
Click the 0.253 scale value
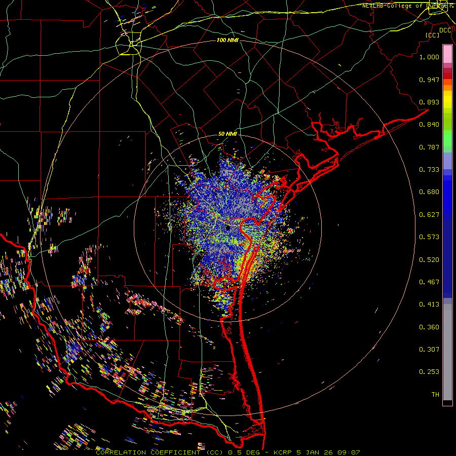[429, 372]
